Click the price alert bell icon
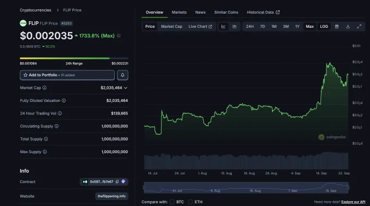Image resolution: width=370 pixels, height=206 pixels. [122, 75]
